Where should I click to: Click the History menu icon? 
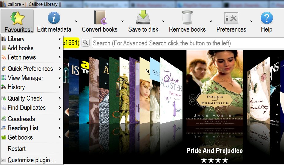[4, 87]
